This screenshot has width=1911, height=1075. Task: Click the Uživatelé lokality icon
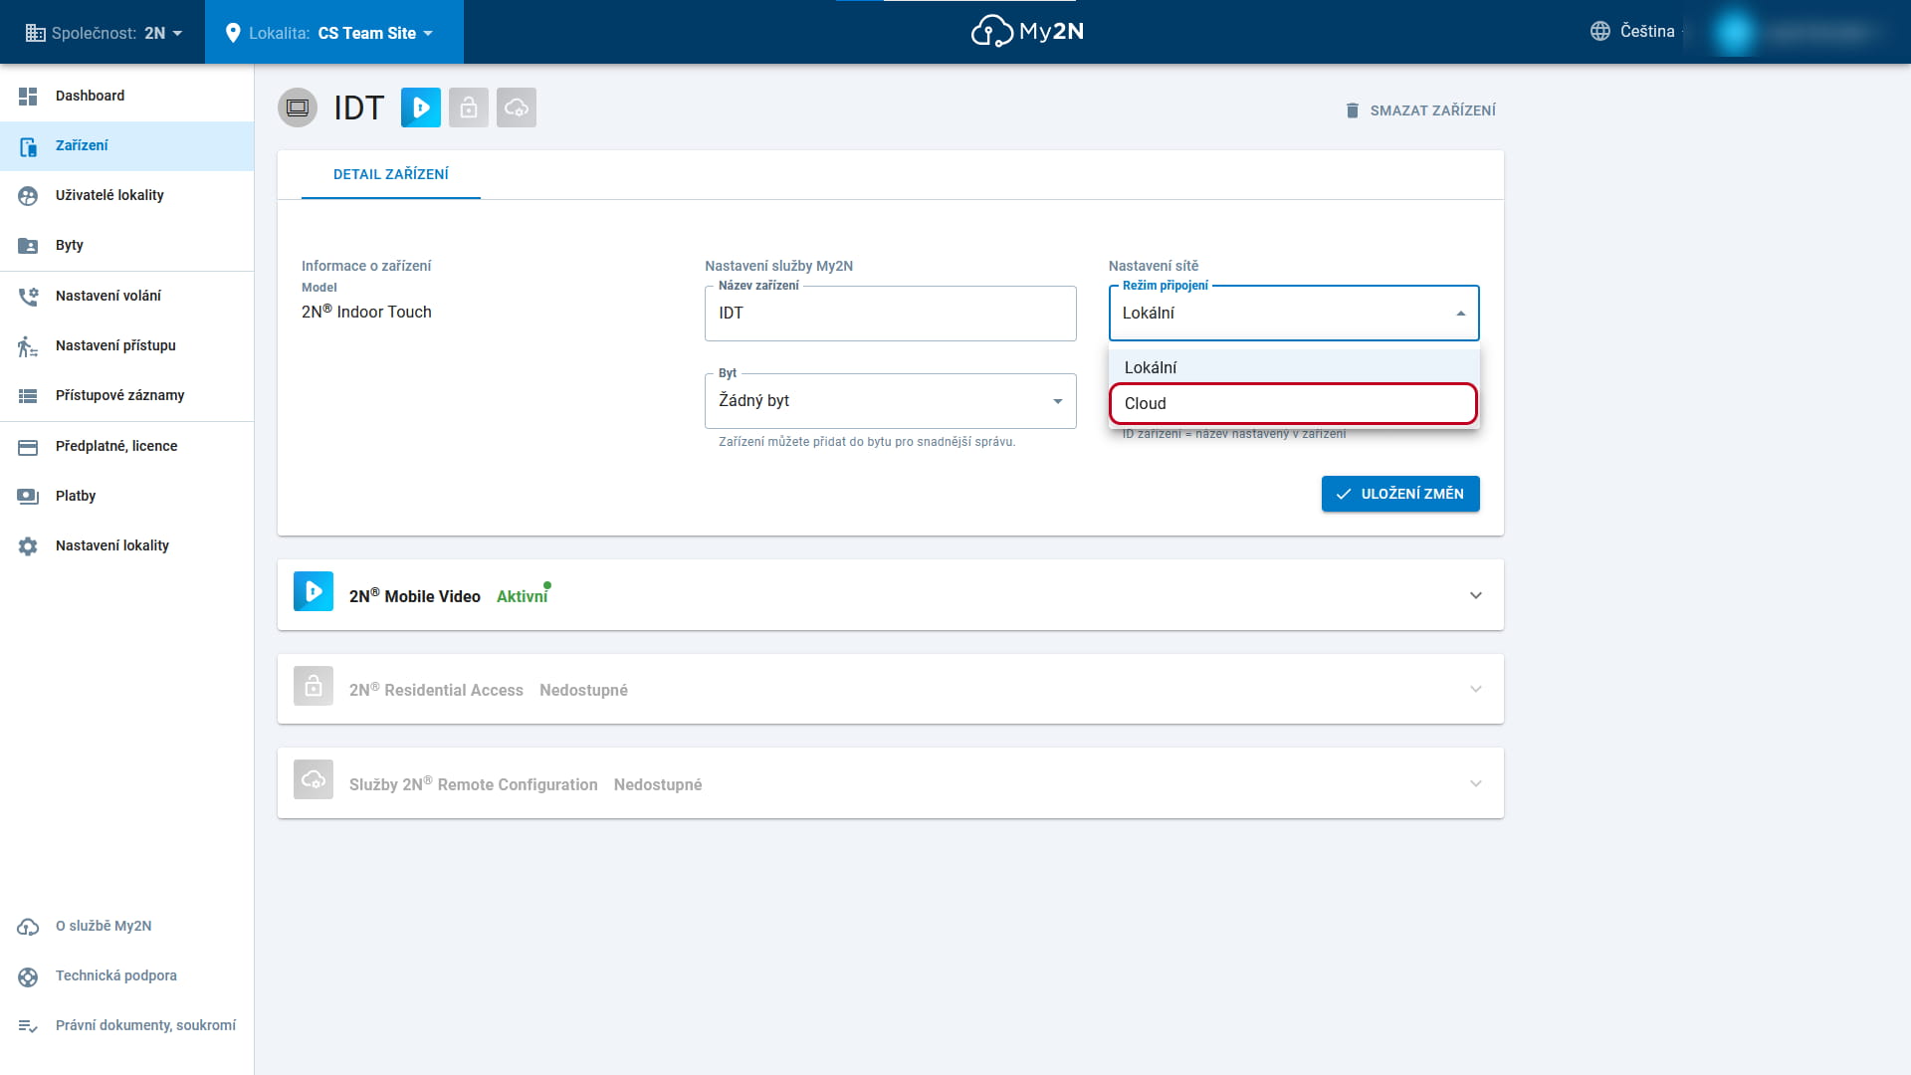[x=28, y=196]
